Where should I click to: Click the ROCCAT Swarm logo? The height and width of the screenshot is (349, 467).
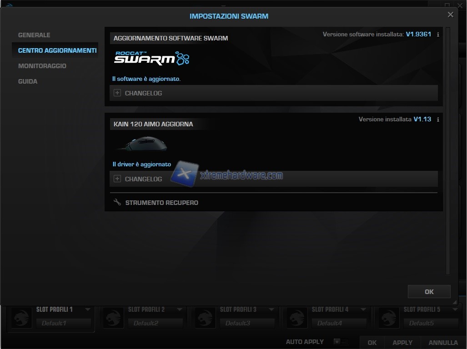(152, 58)
